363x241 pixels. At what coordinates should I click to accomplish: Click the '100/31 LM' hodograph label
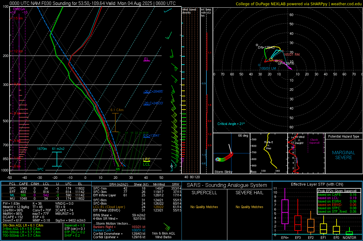point(268,68)
